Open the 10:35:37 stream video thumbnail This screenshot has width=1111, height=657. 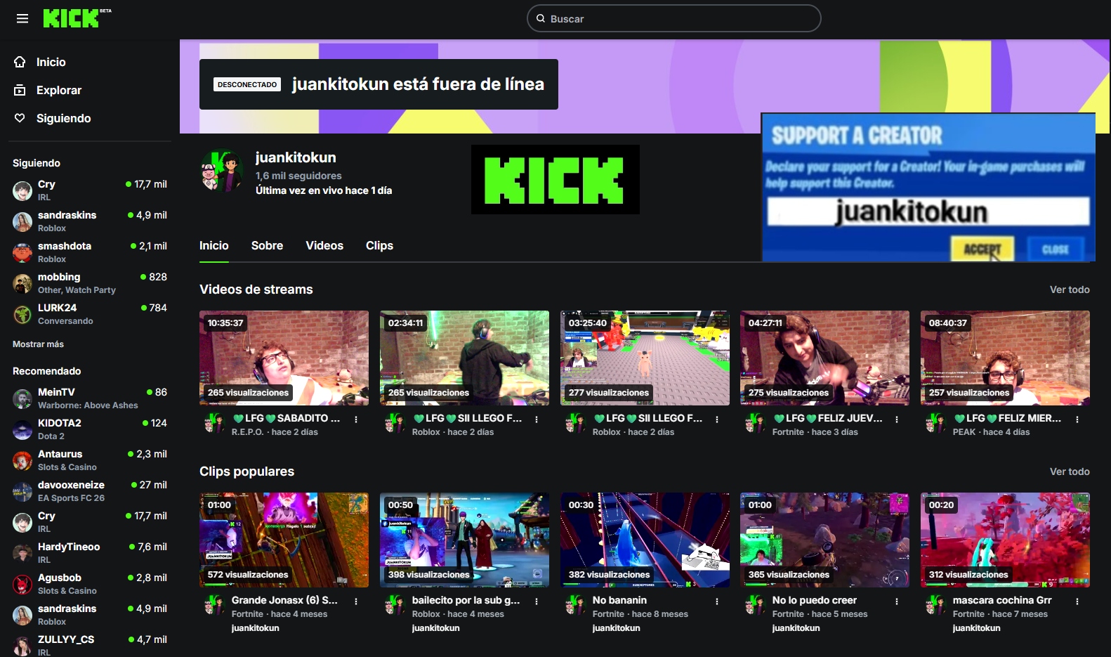coord(284,358)
